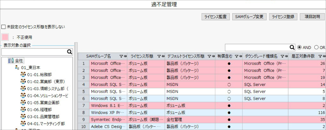326x130 pixels.
Task: Open 項目説明 item descriptions
Action: pyautogui.click(x=312, y=16)
